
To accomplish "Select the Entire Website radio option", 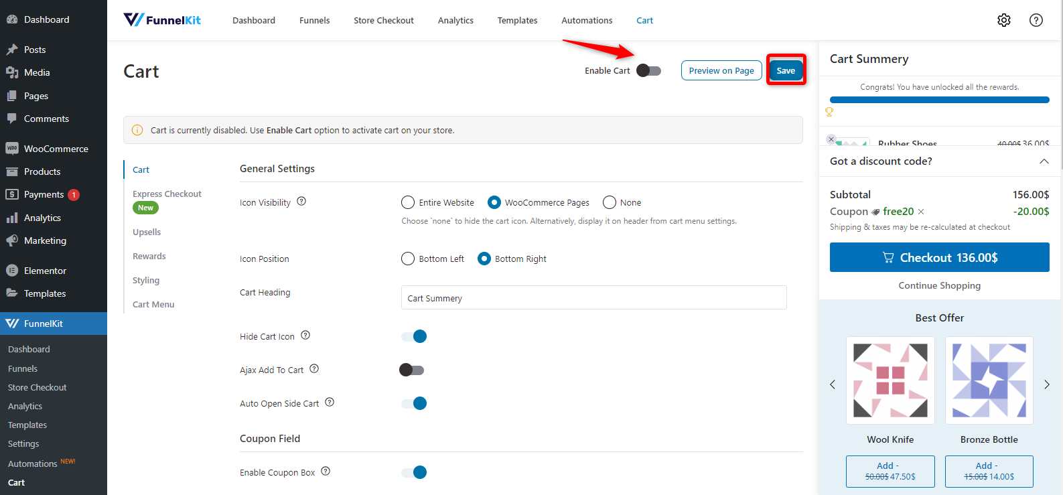I will pos(408,202).
